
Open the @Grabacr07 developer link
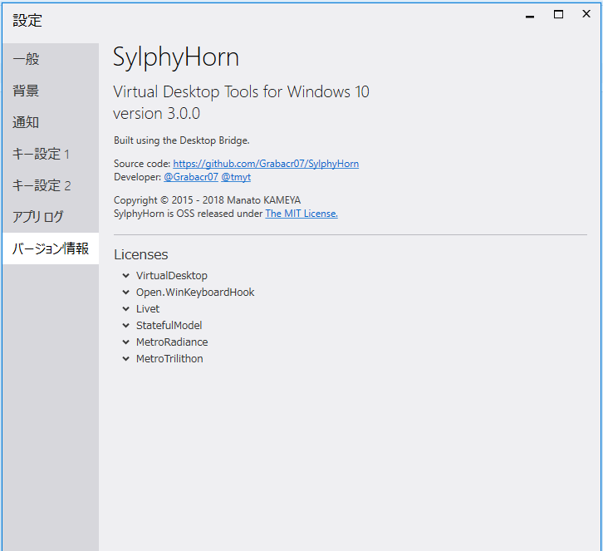click(191, 177)
